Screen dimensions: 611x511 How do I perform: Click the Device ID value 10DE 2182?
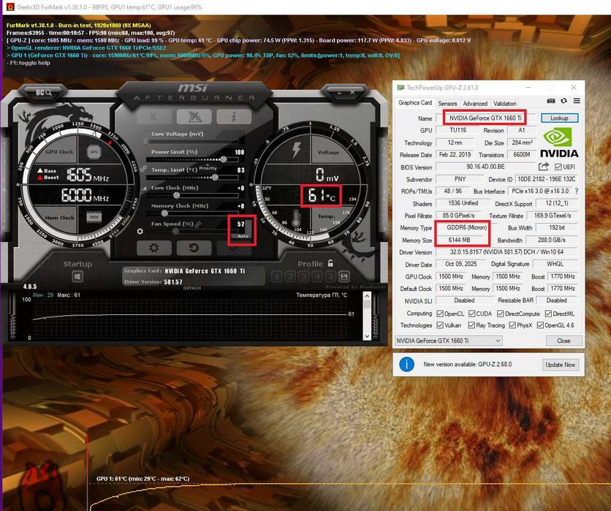pos(547,179)
